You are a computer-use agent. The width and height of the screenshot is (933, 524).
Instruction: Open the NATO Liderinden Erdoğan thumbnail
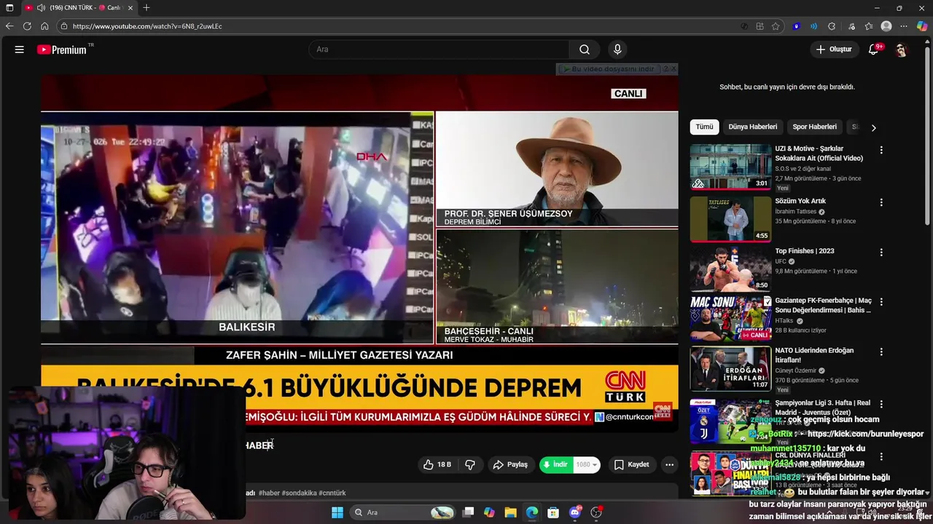[x=730, y=368]
